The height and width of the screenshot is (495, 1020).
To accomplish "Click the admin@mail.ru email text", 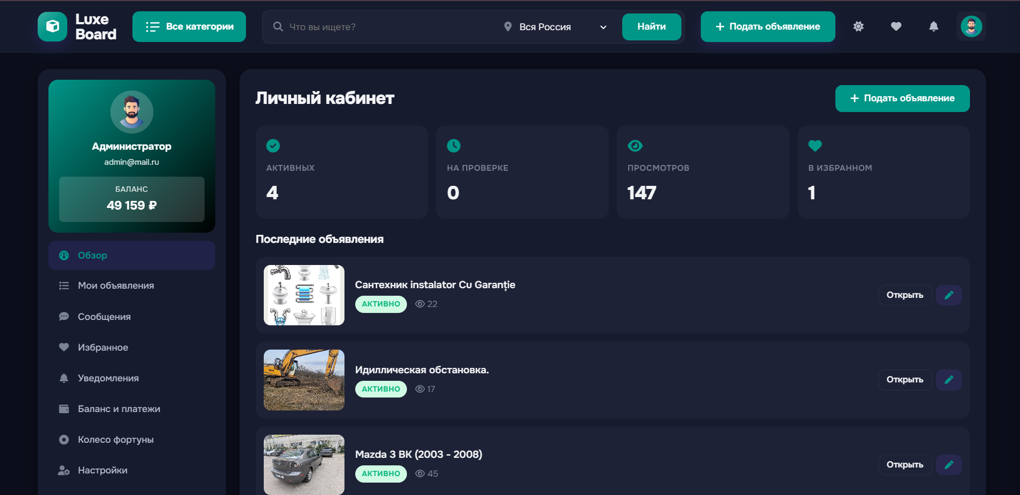I will tap(132, 162).
